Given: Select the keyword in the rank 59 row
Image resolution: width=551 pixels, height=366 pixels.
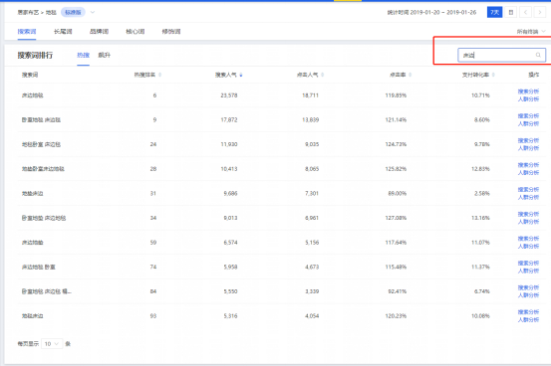Looking at the screenshot, I should click(x=32, y=243).
